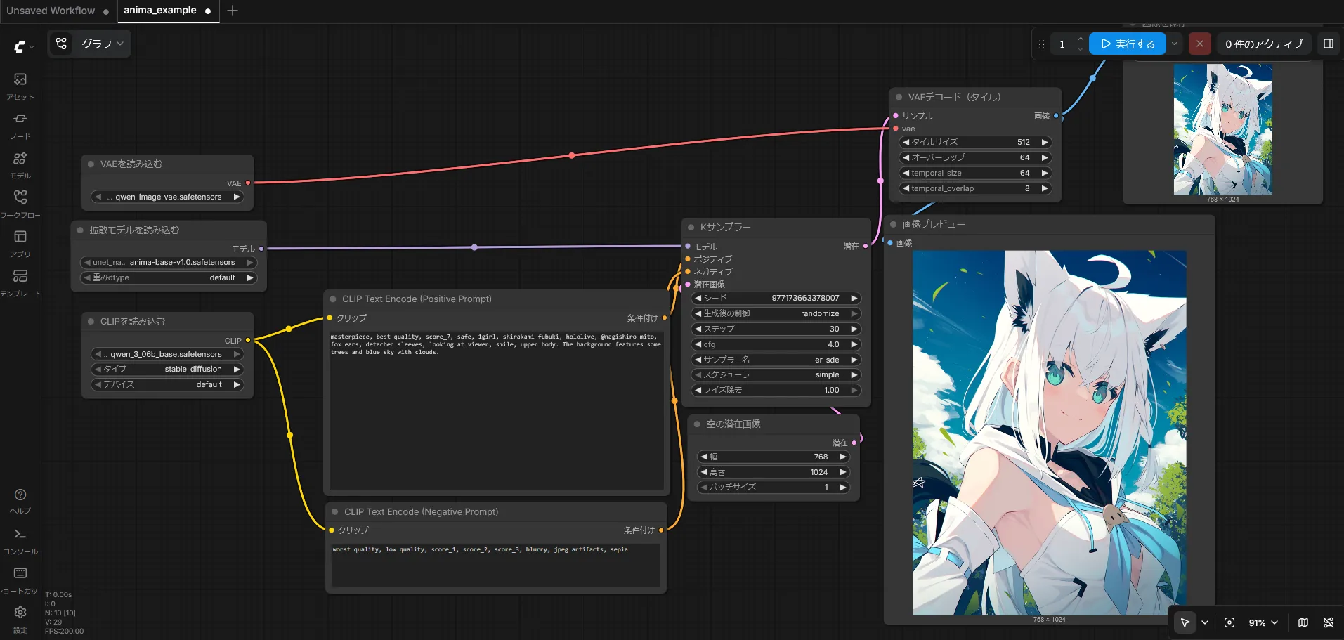Image resolution: width=1344 pixels, height=640 pixels.
Task: Click the CLIP output port on CLIPを読み込む
Action: click(248, 340)
